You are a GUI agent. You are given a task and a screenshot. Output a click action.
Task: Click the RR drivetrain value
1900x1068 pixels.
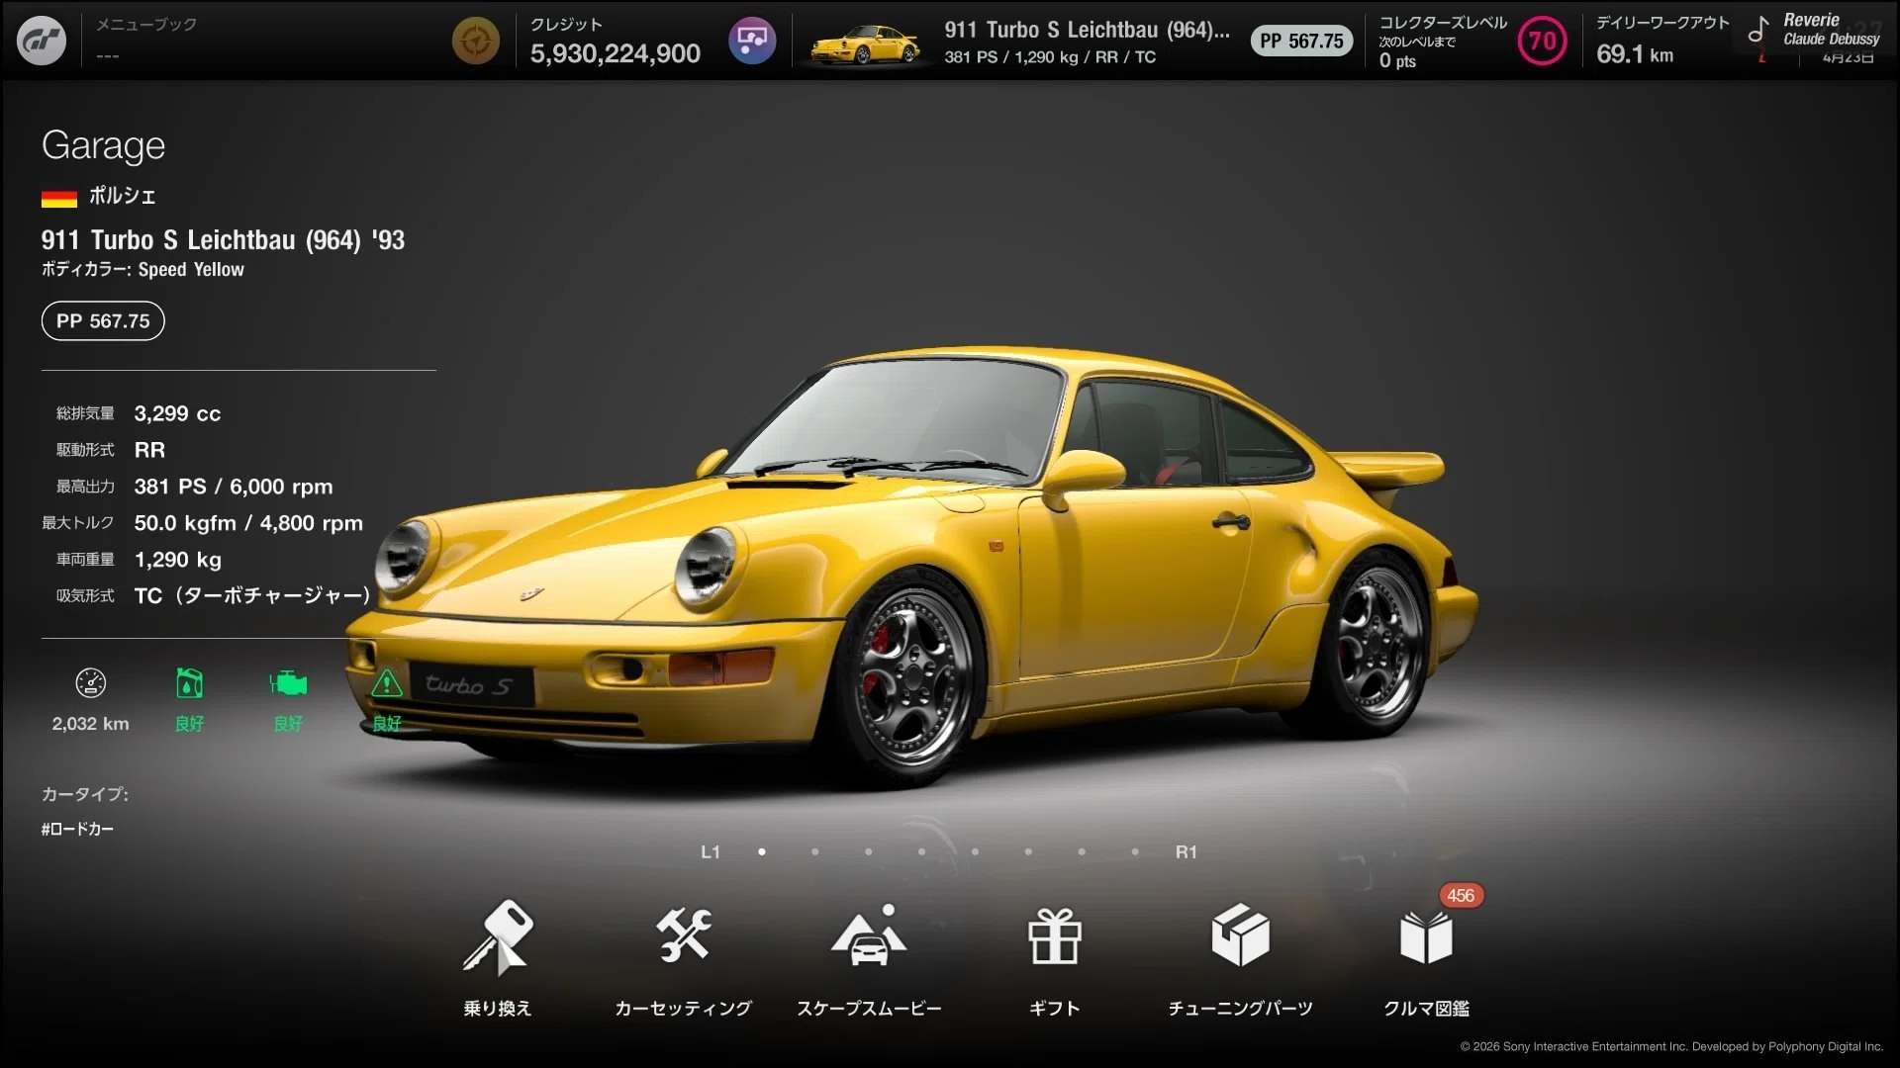[149, 450]
